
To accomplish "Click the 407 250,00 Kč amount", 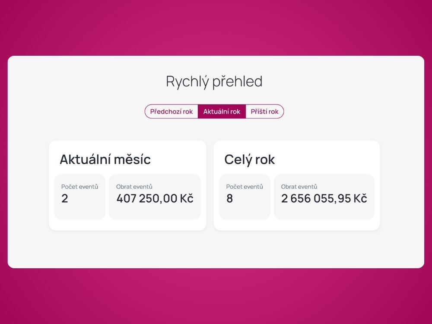I will click(x=155, y=199).
